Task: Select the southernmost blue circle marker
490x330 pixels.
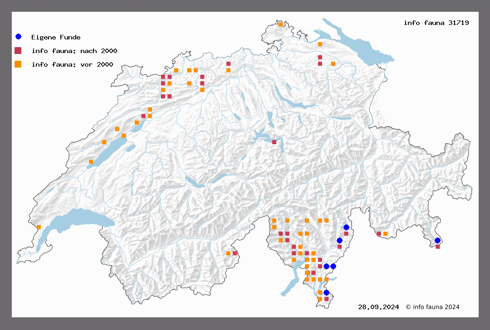Action: coord(326,292)
